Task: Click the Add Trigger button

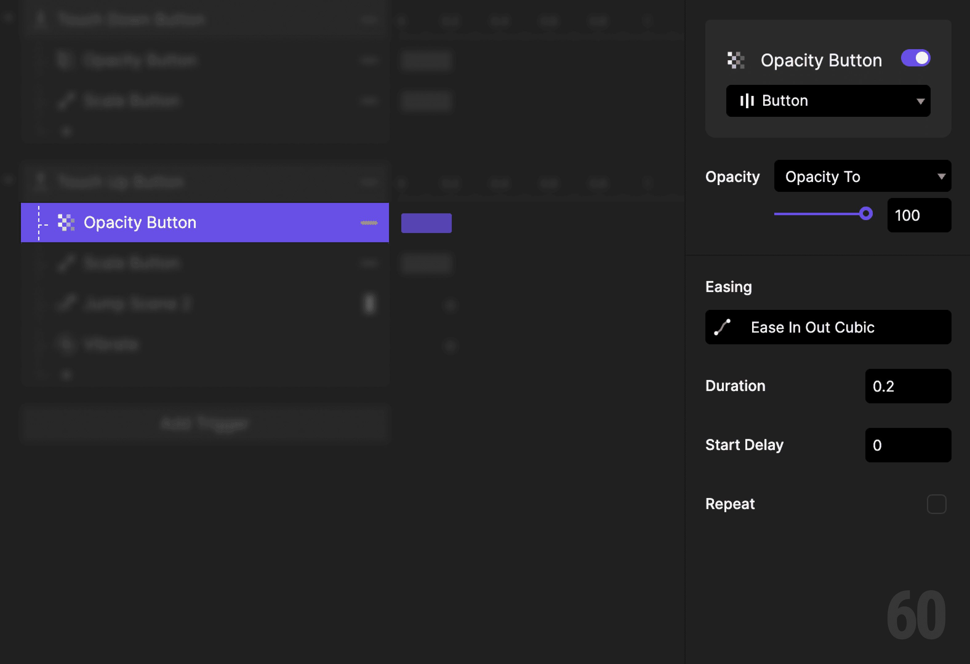Action: click(205, 424)
